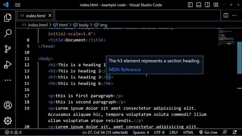The image size is (242, 136).
Task: Click 'This is heading 2' on line 13
Action: (79, 71)
